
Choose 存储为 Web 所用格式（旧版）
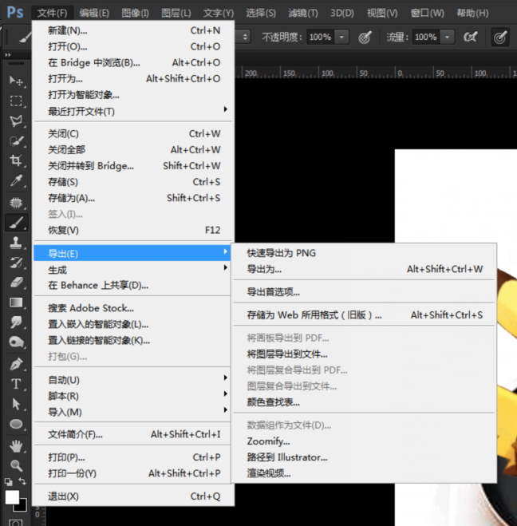364,315
